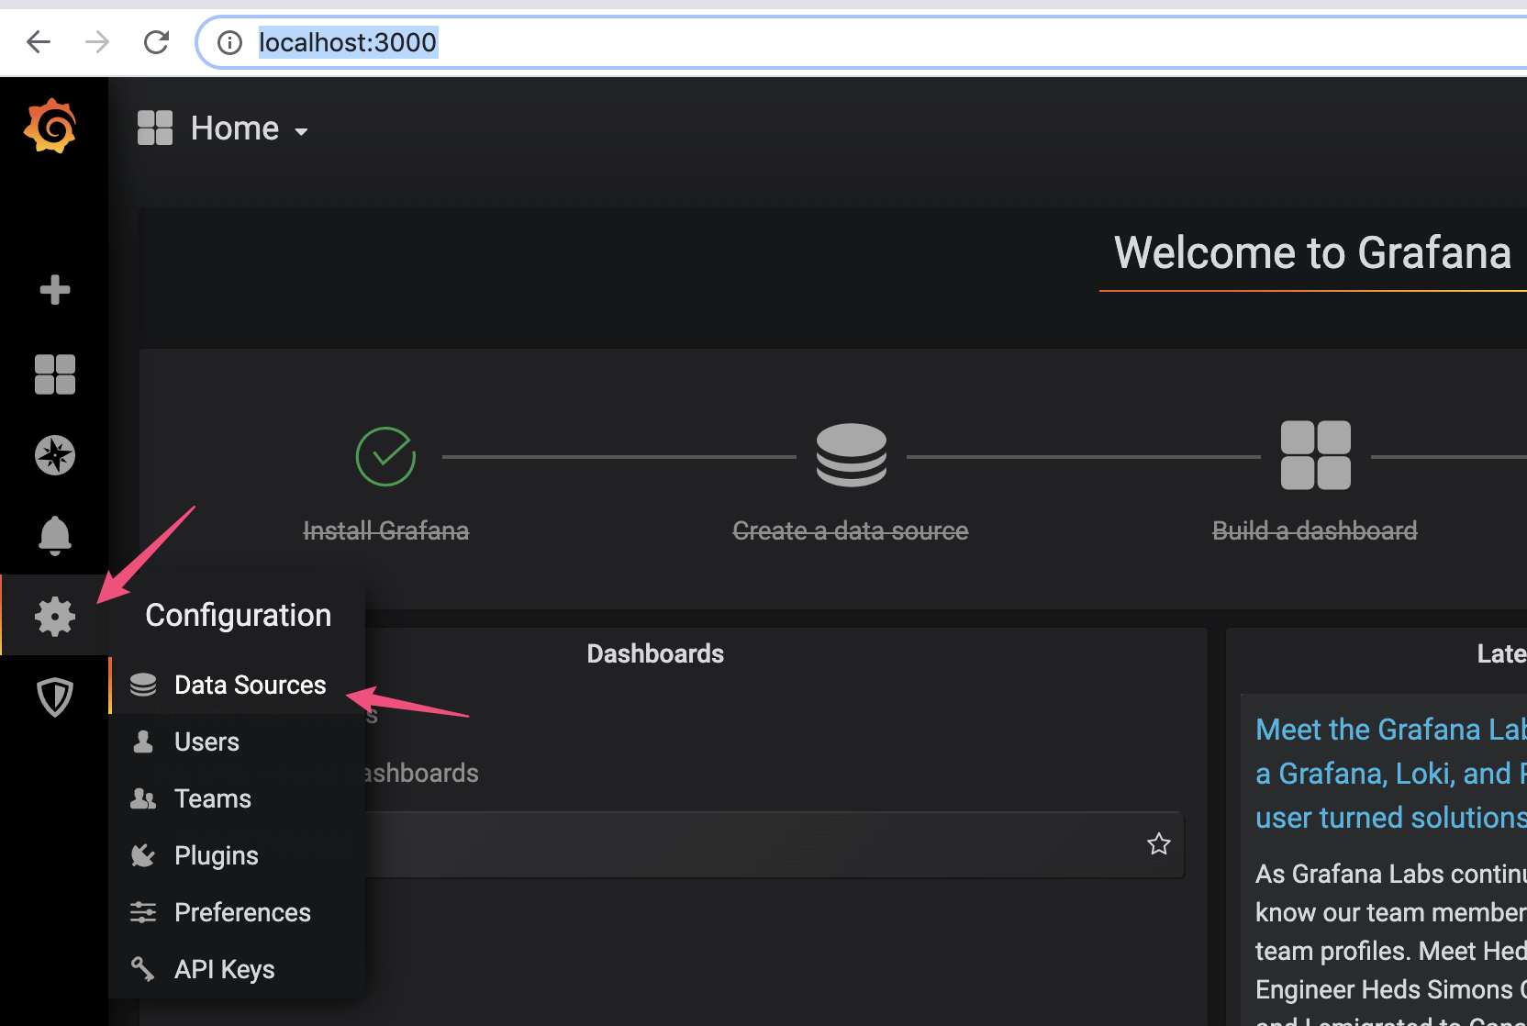
Task: Star the dashboard in the list
Action: [x=1159, y=844]
